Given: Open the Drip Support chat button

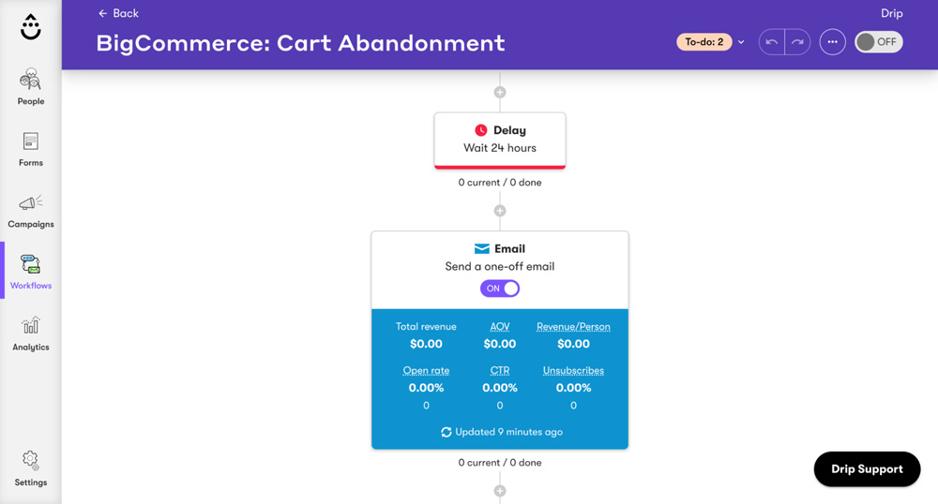Looking at the screenshot, I should [867, 469].
